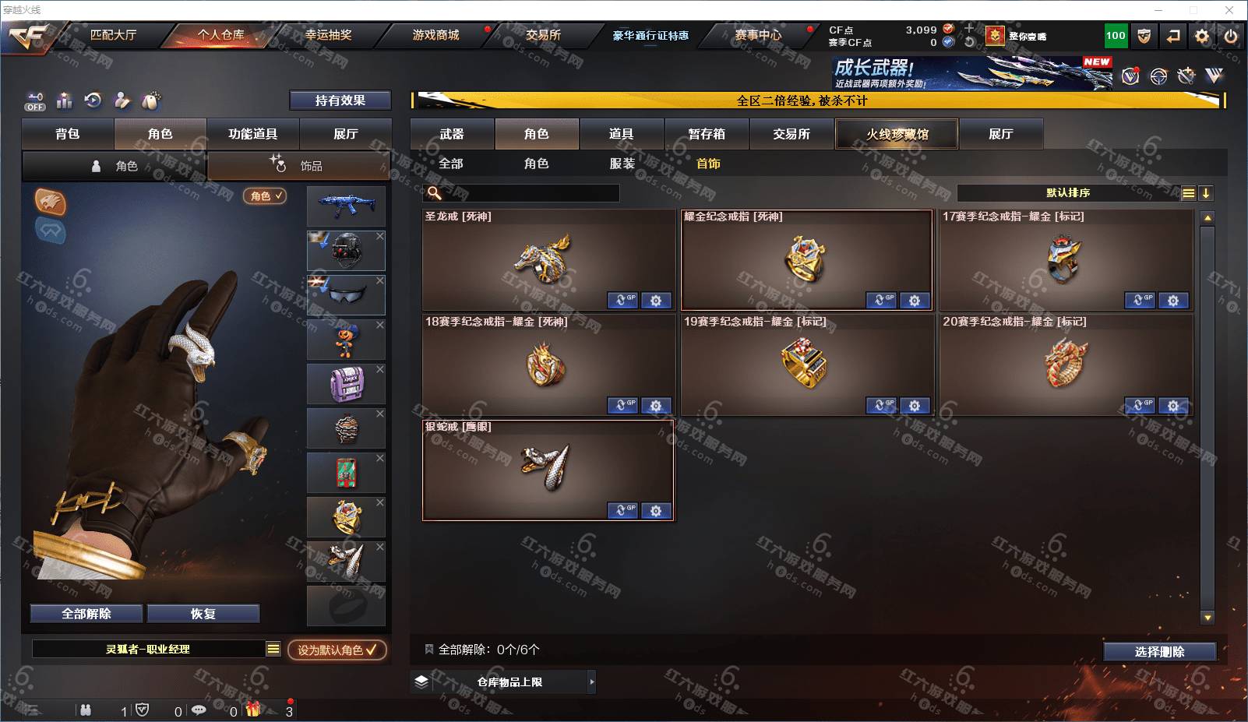Toggle the 角色 checkmark pill
Image resolution: width=1248 pixels, height=722 pixels.
tap(265, 196)
